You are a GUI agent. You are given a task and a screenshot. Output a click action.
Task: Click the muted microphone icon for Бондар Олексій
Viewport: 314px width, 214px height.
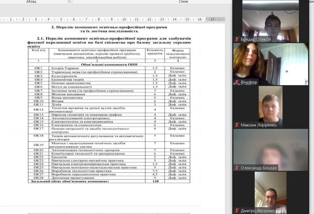point(237,39)
